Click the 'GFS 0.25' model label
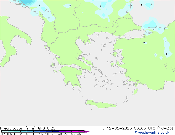This screenshot has width=175, height=135. coord(47,128)
